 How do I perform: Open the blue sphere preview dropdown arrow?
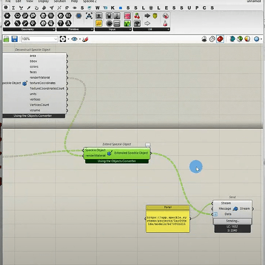[x=261, y=39]
